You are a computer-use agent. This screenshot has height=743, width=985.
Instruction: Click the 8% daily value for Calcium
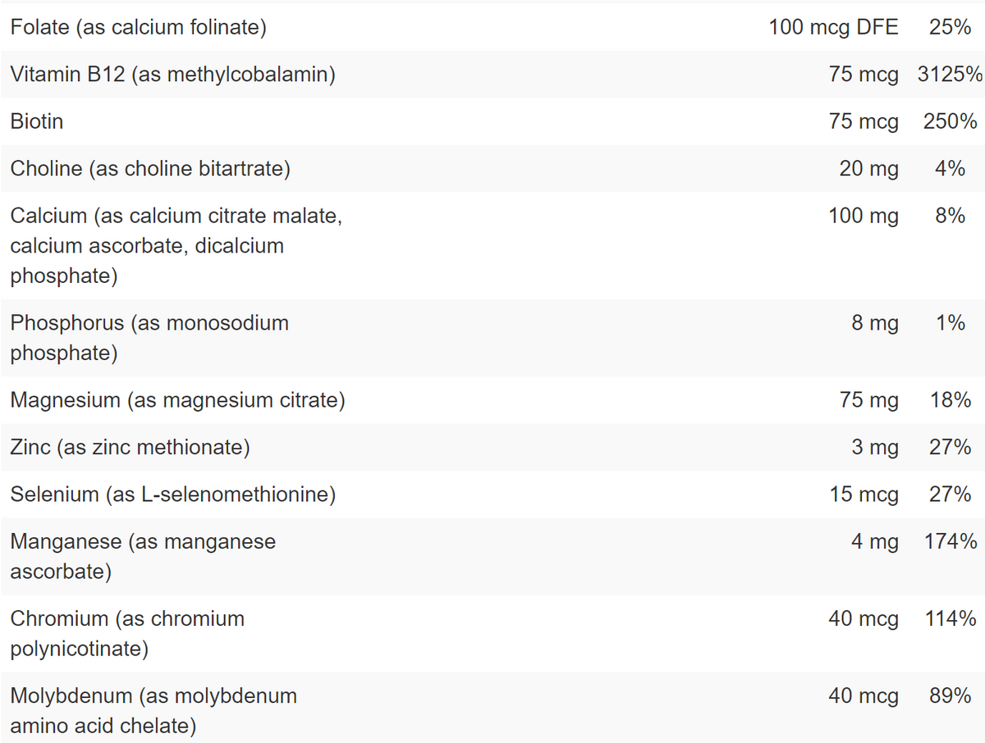[950, 216]
